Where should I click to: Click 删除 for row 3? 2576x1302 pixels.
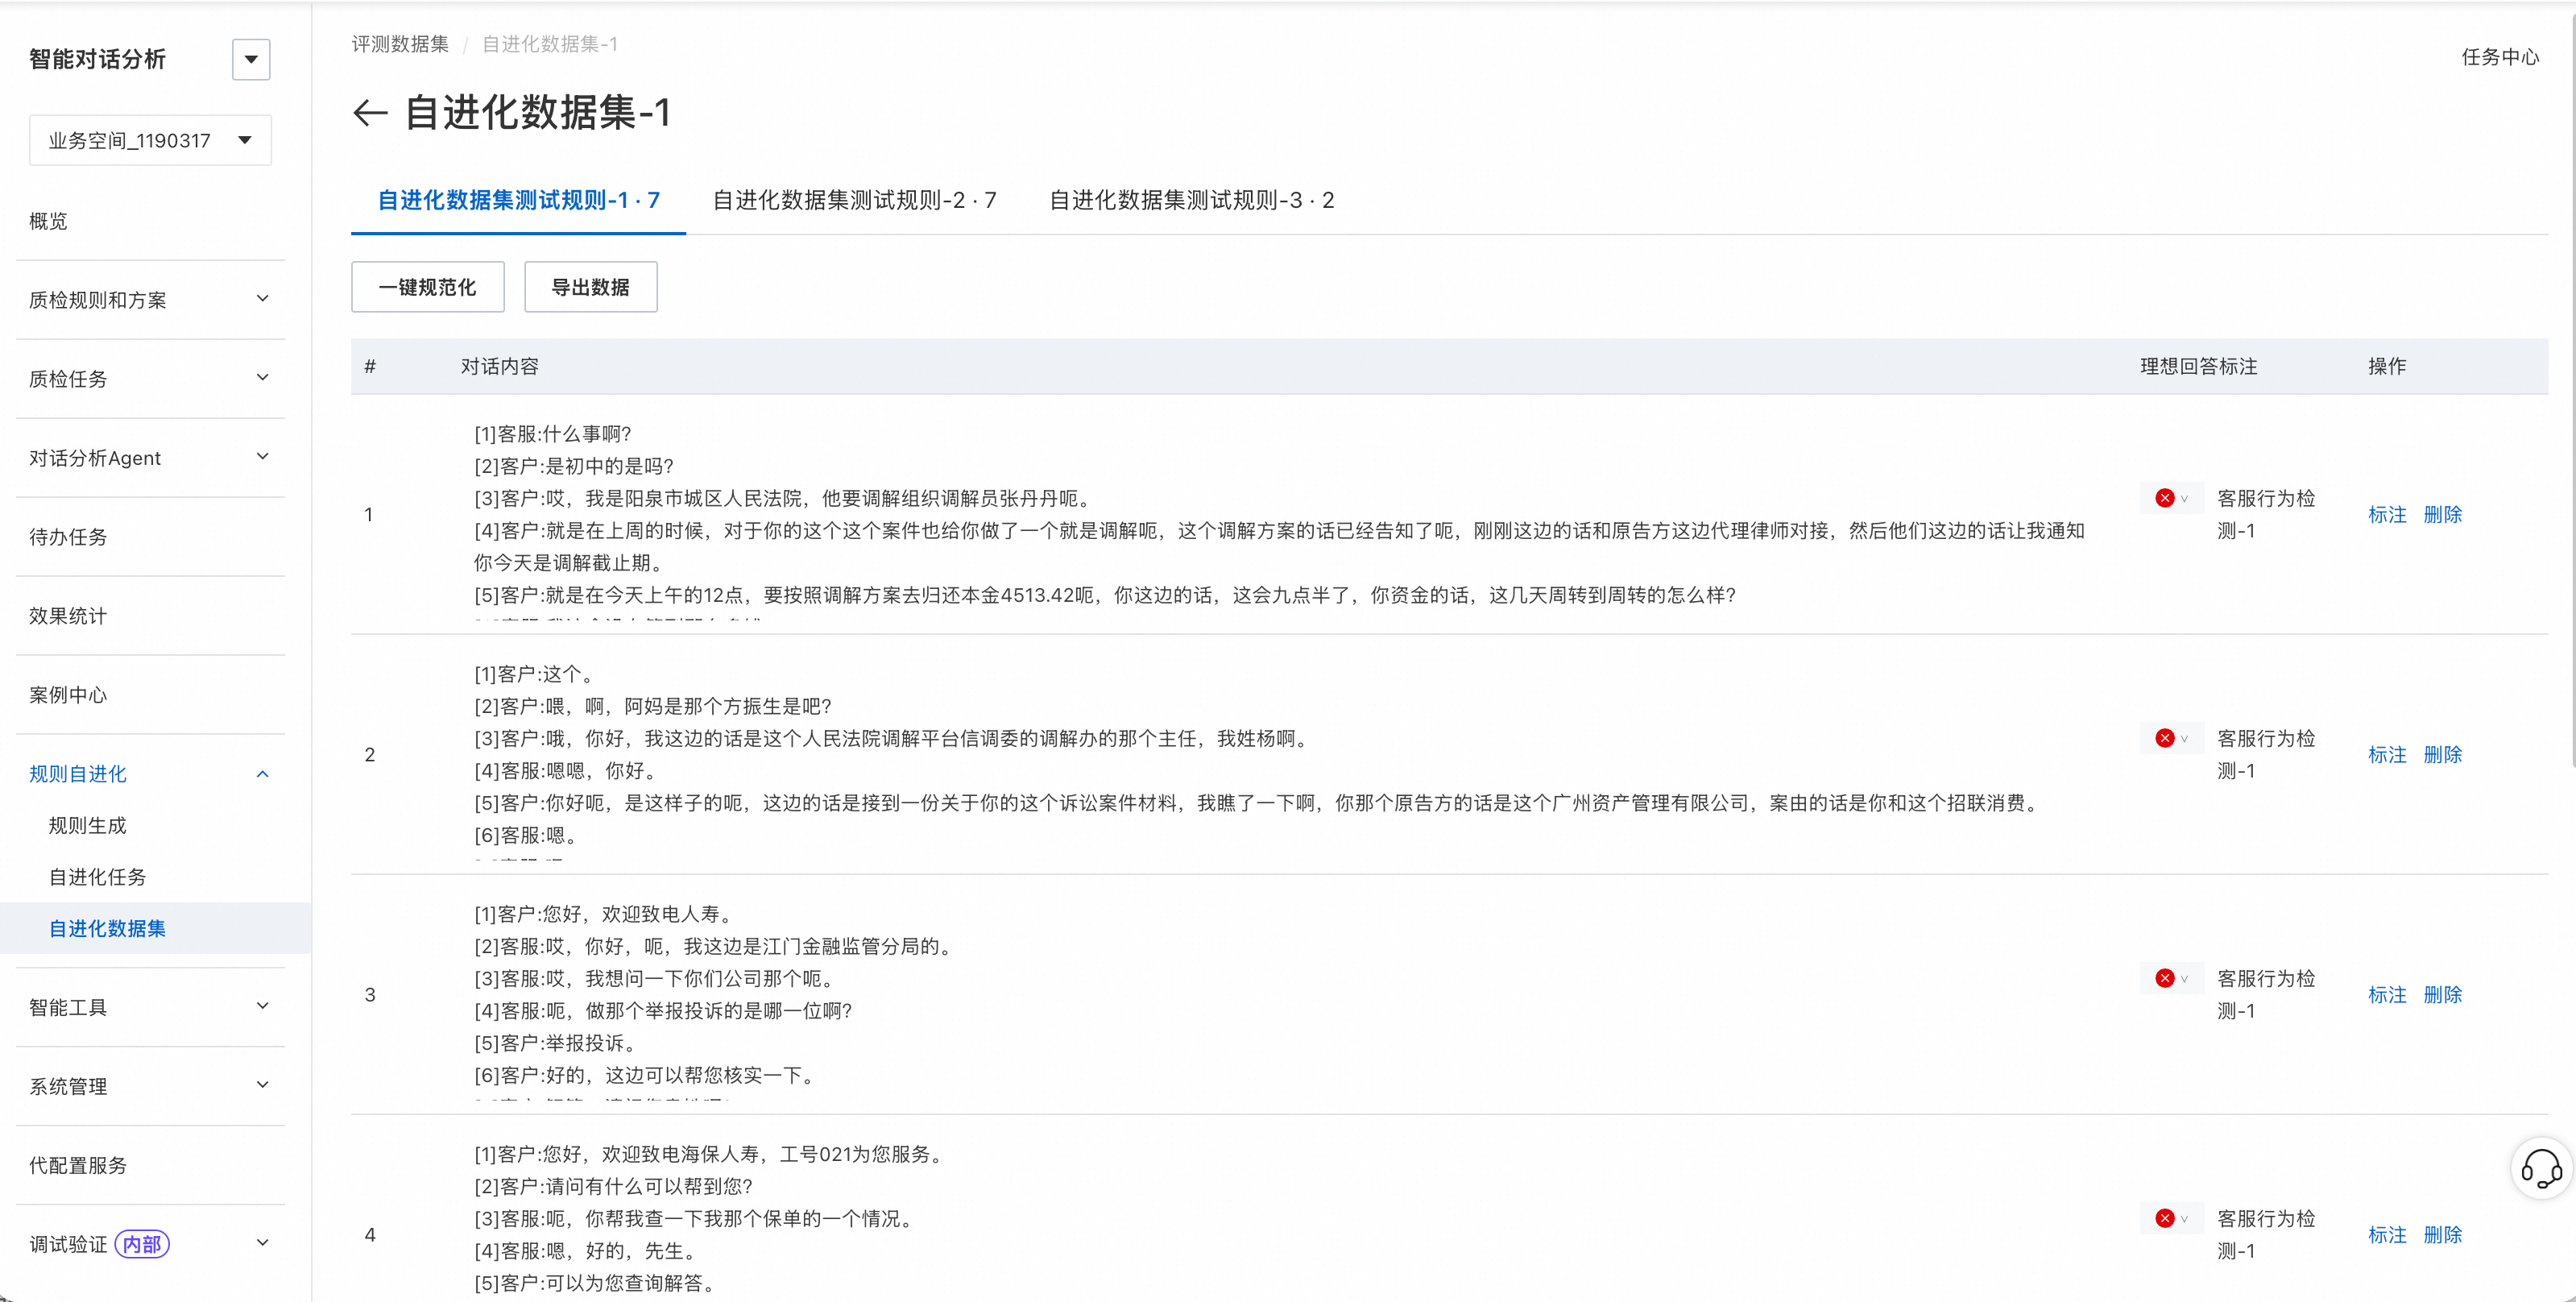point(2443,994)
